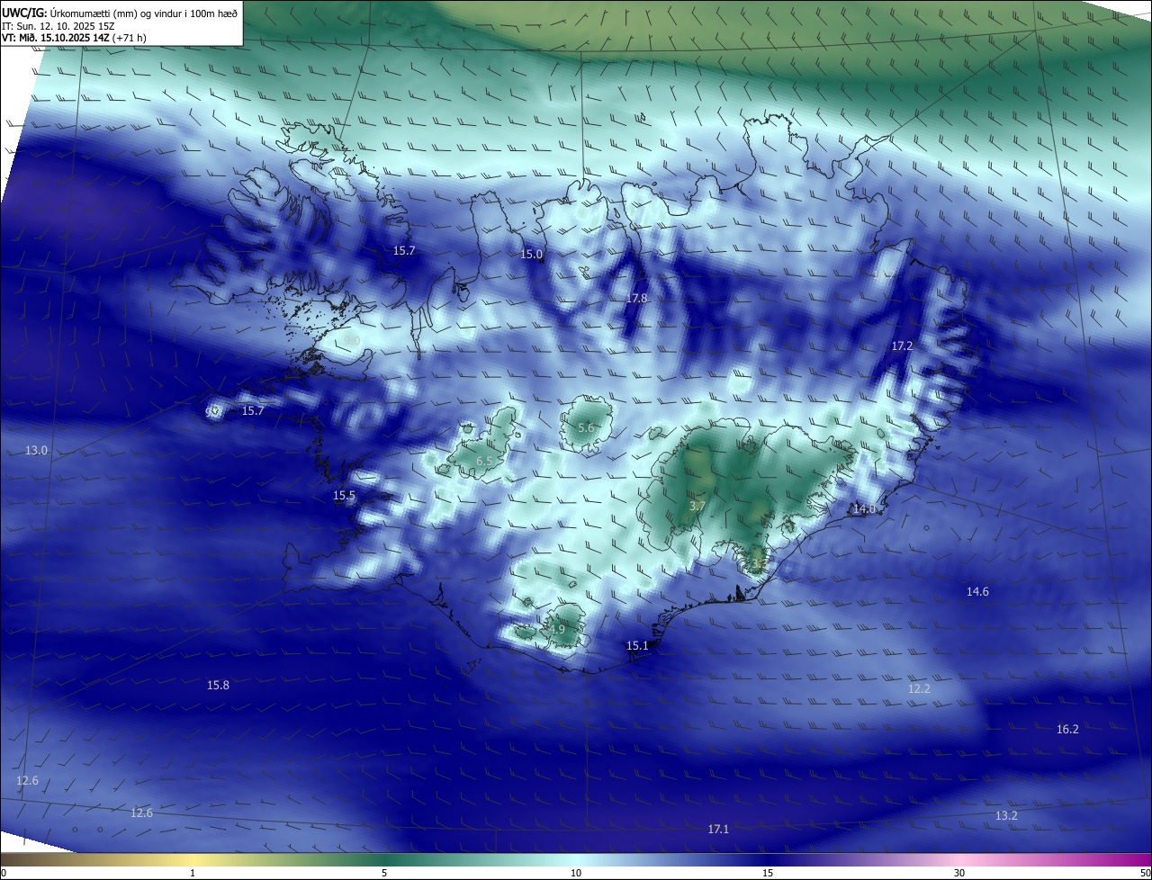Click the 17.1 value label
The height and width of the screenshot is (880, 1152).
click(718, 829)
